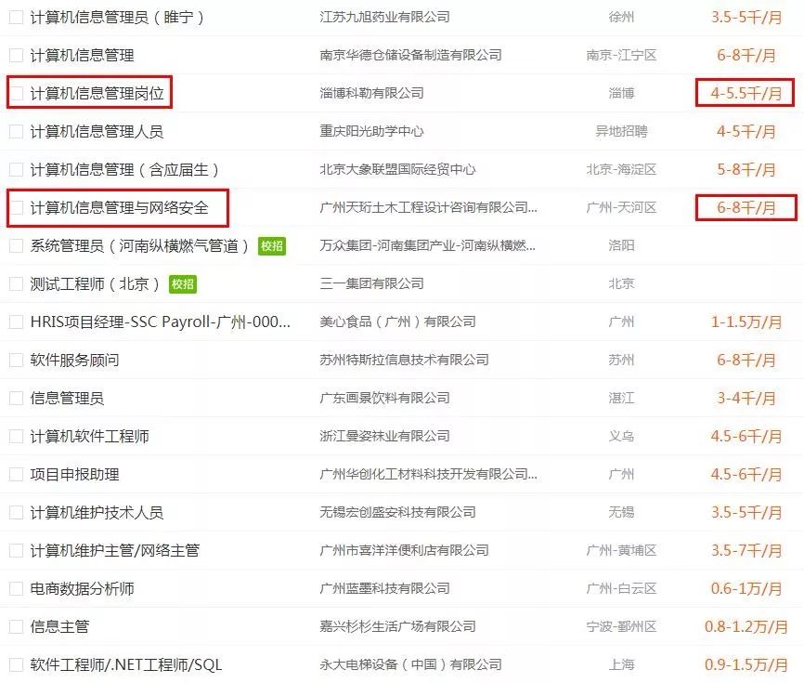
Task: Check the 项目申报助理 checkbox
Action: [17, 474]
